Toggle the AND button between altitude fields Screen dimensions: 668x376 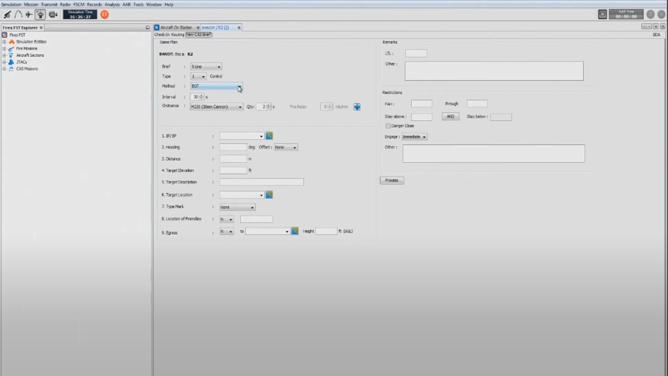tap(450, 117)
